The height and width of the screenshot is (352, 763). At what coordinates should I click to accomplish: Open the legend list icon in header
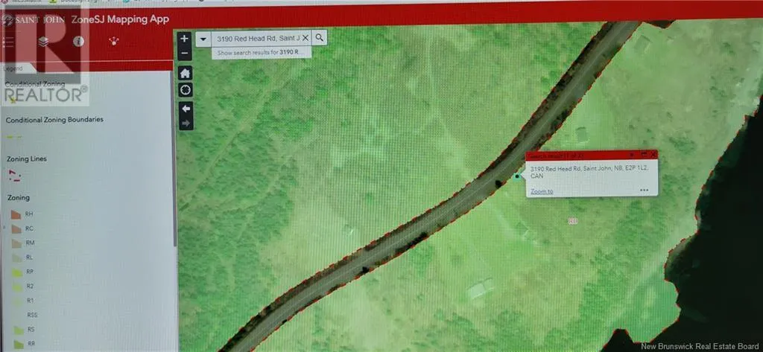8,42
